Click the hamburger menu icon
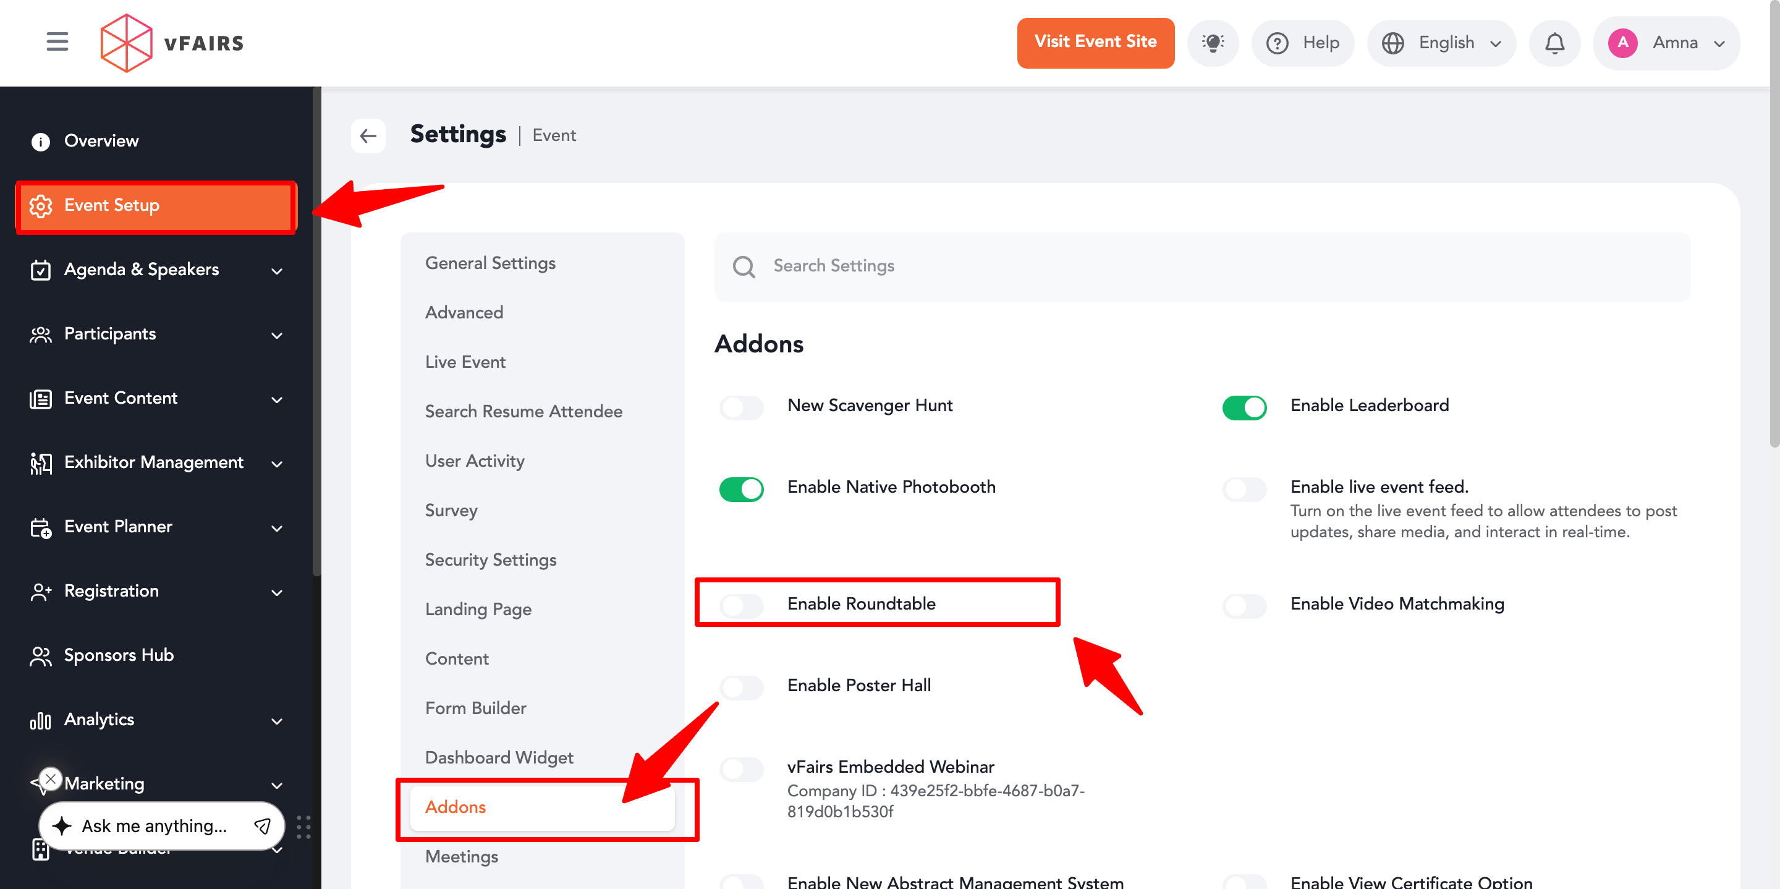The image size is (1780, 889). (57, 42)
